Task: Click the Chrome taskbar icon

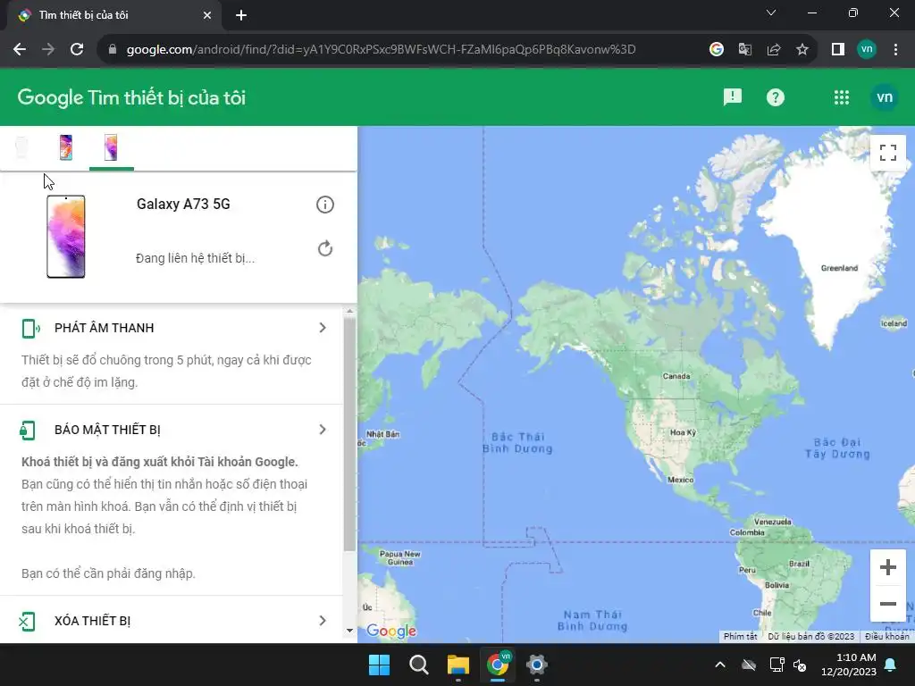Action: (x=497, y=665)
